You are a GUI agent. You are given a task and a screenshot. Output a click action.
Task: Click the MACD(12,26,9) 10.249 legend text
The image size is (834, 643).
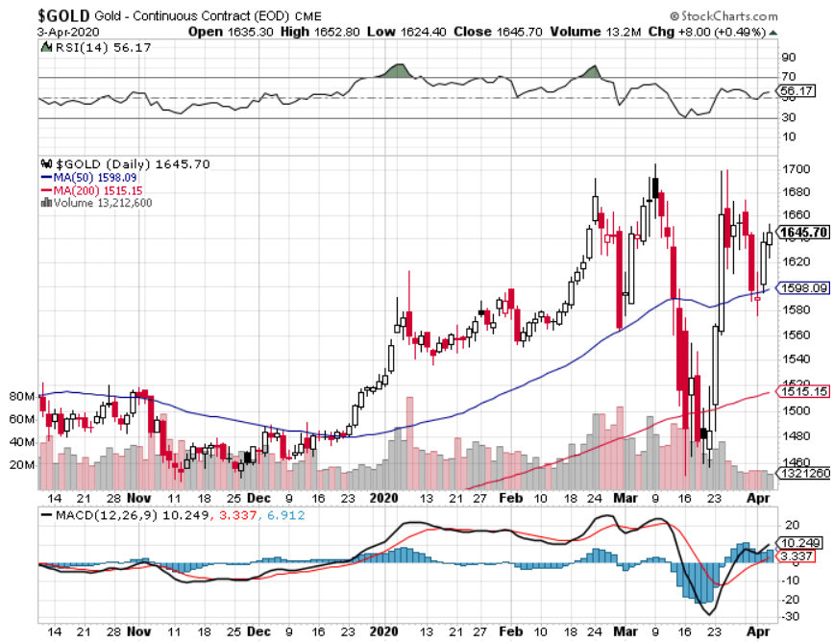(x=132, y=515)
